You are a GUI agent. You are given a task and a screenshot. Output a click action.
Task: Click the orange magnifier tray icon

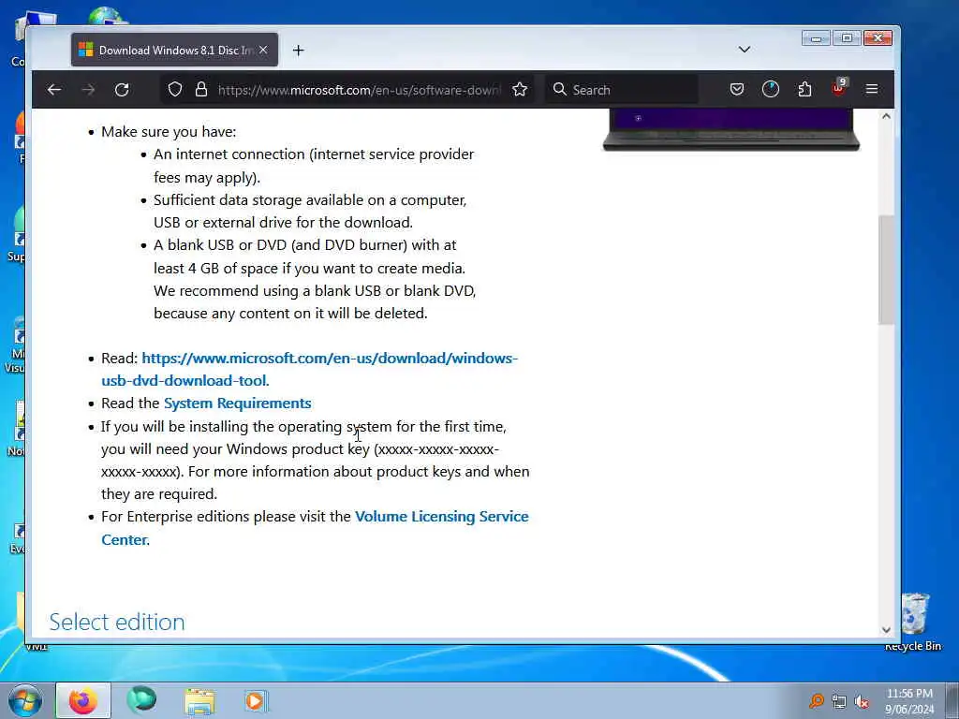tap(816, 701)
